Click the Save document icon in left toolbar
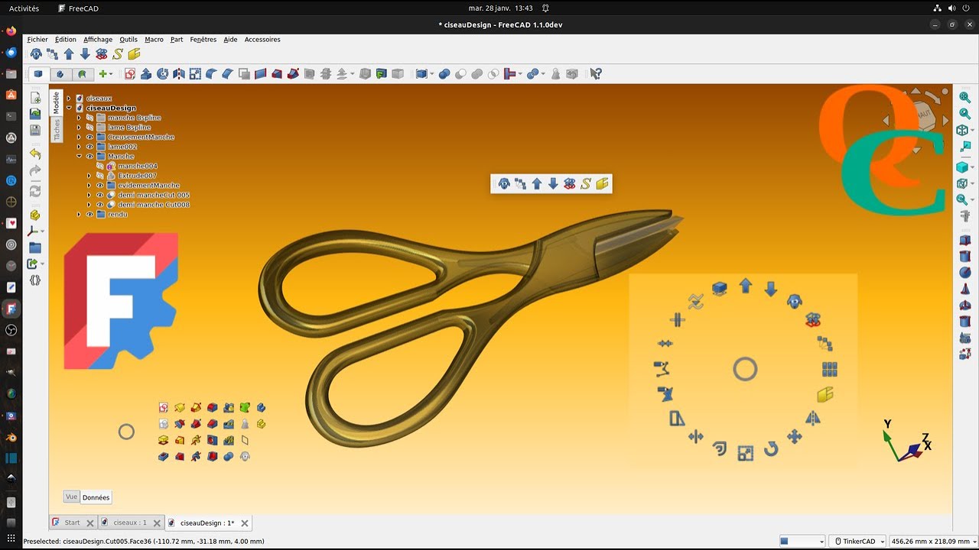Screen dimensions: 979x550 (35, 130)
